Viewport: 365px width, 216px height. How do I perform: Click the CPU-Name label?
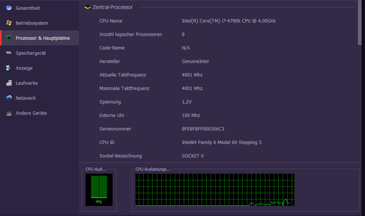click(x=111, y=21)
